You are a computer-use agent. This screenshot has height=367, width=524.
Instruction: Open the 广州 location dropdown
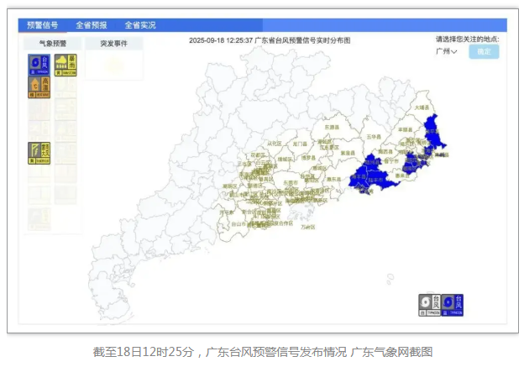point(446,52)
